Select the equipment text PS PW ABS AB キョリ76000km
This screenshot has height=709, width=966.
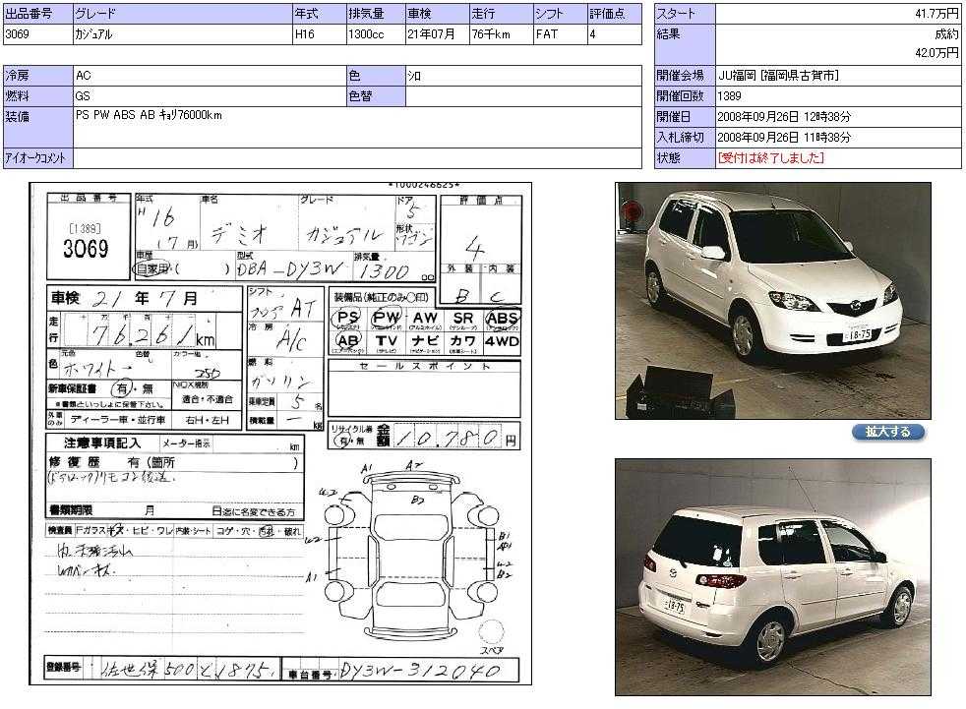149,115
